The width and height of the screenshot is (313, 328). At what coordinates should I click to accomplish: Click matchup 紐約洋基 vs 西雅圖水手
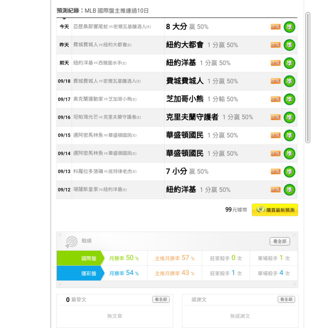point(100,63)
